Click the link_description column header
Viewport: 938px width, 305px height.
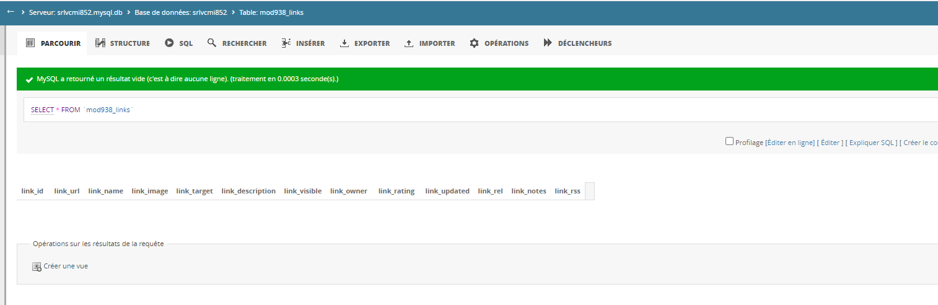point(248,191)
